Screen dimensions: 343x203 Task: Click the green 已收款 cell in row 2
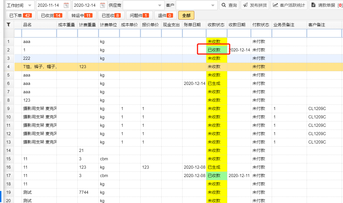pos(216,50)
